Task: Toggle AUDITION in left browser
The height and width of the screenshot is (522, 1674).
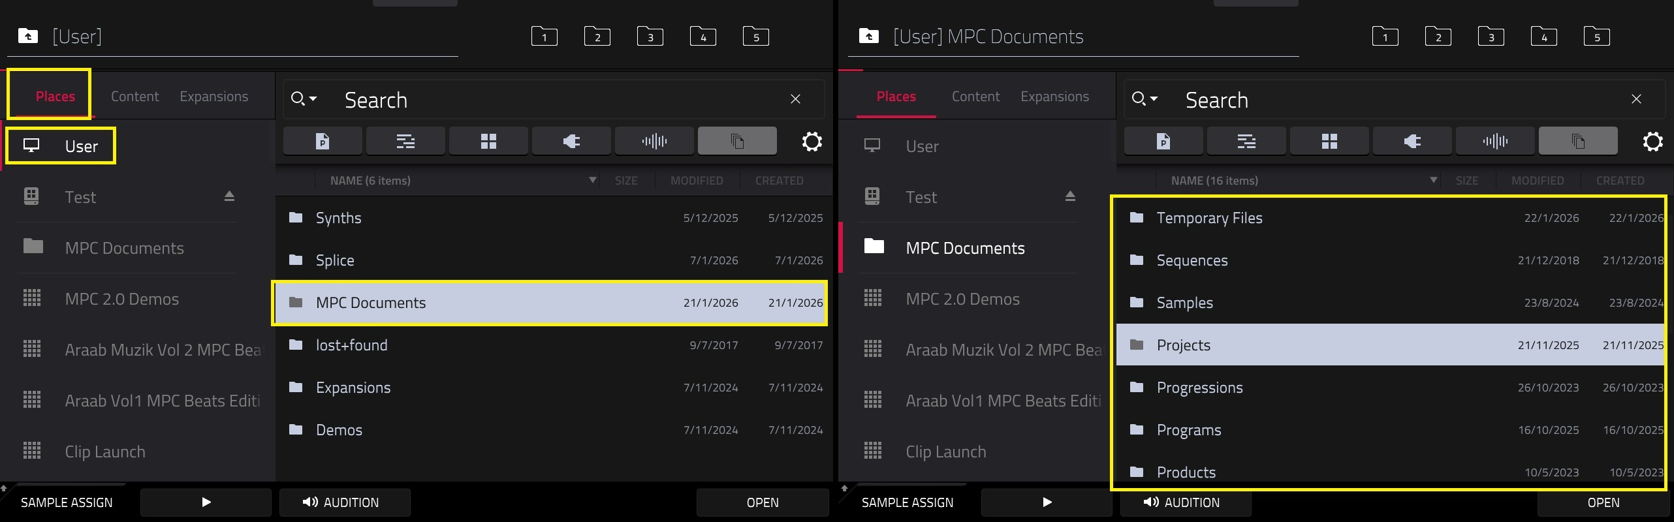Action: 345,502
